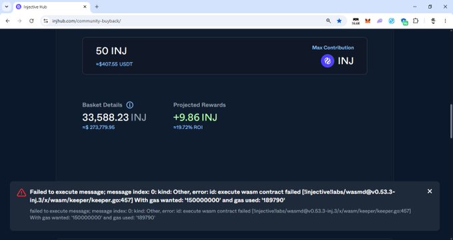Open the Basket Details info icon
This screenshot has height=240, width=453.
pos(130,105)
